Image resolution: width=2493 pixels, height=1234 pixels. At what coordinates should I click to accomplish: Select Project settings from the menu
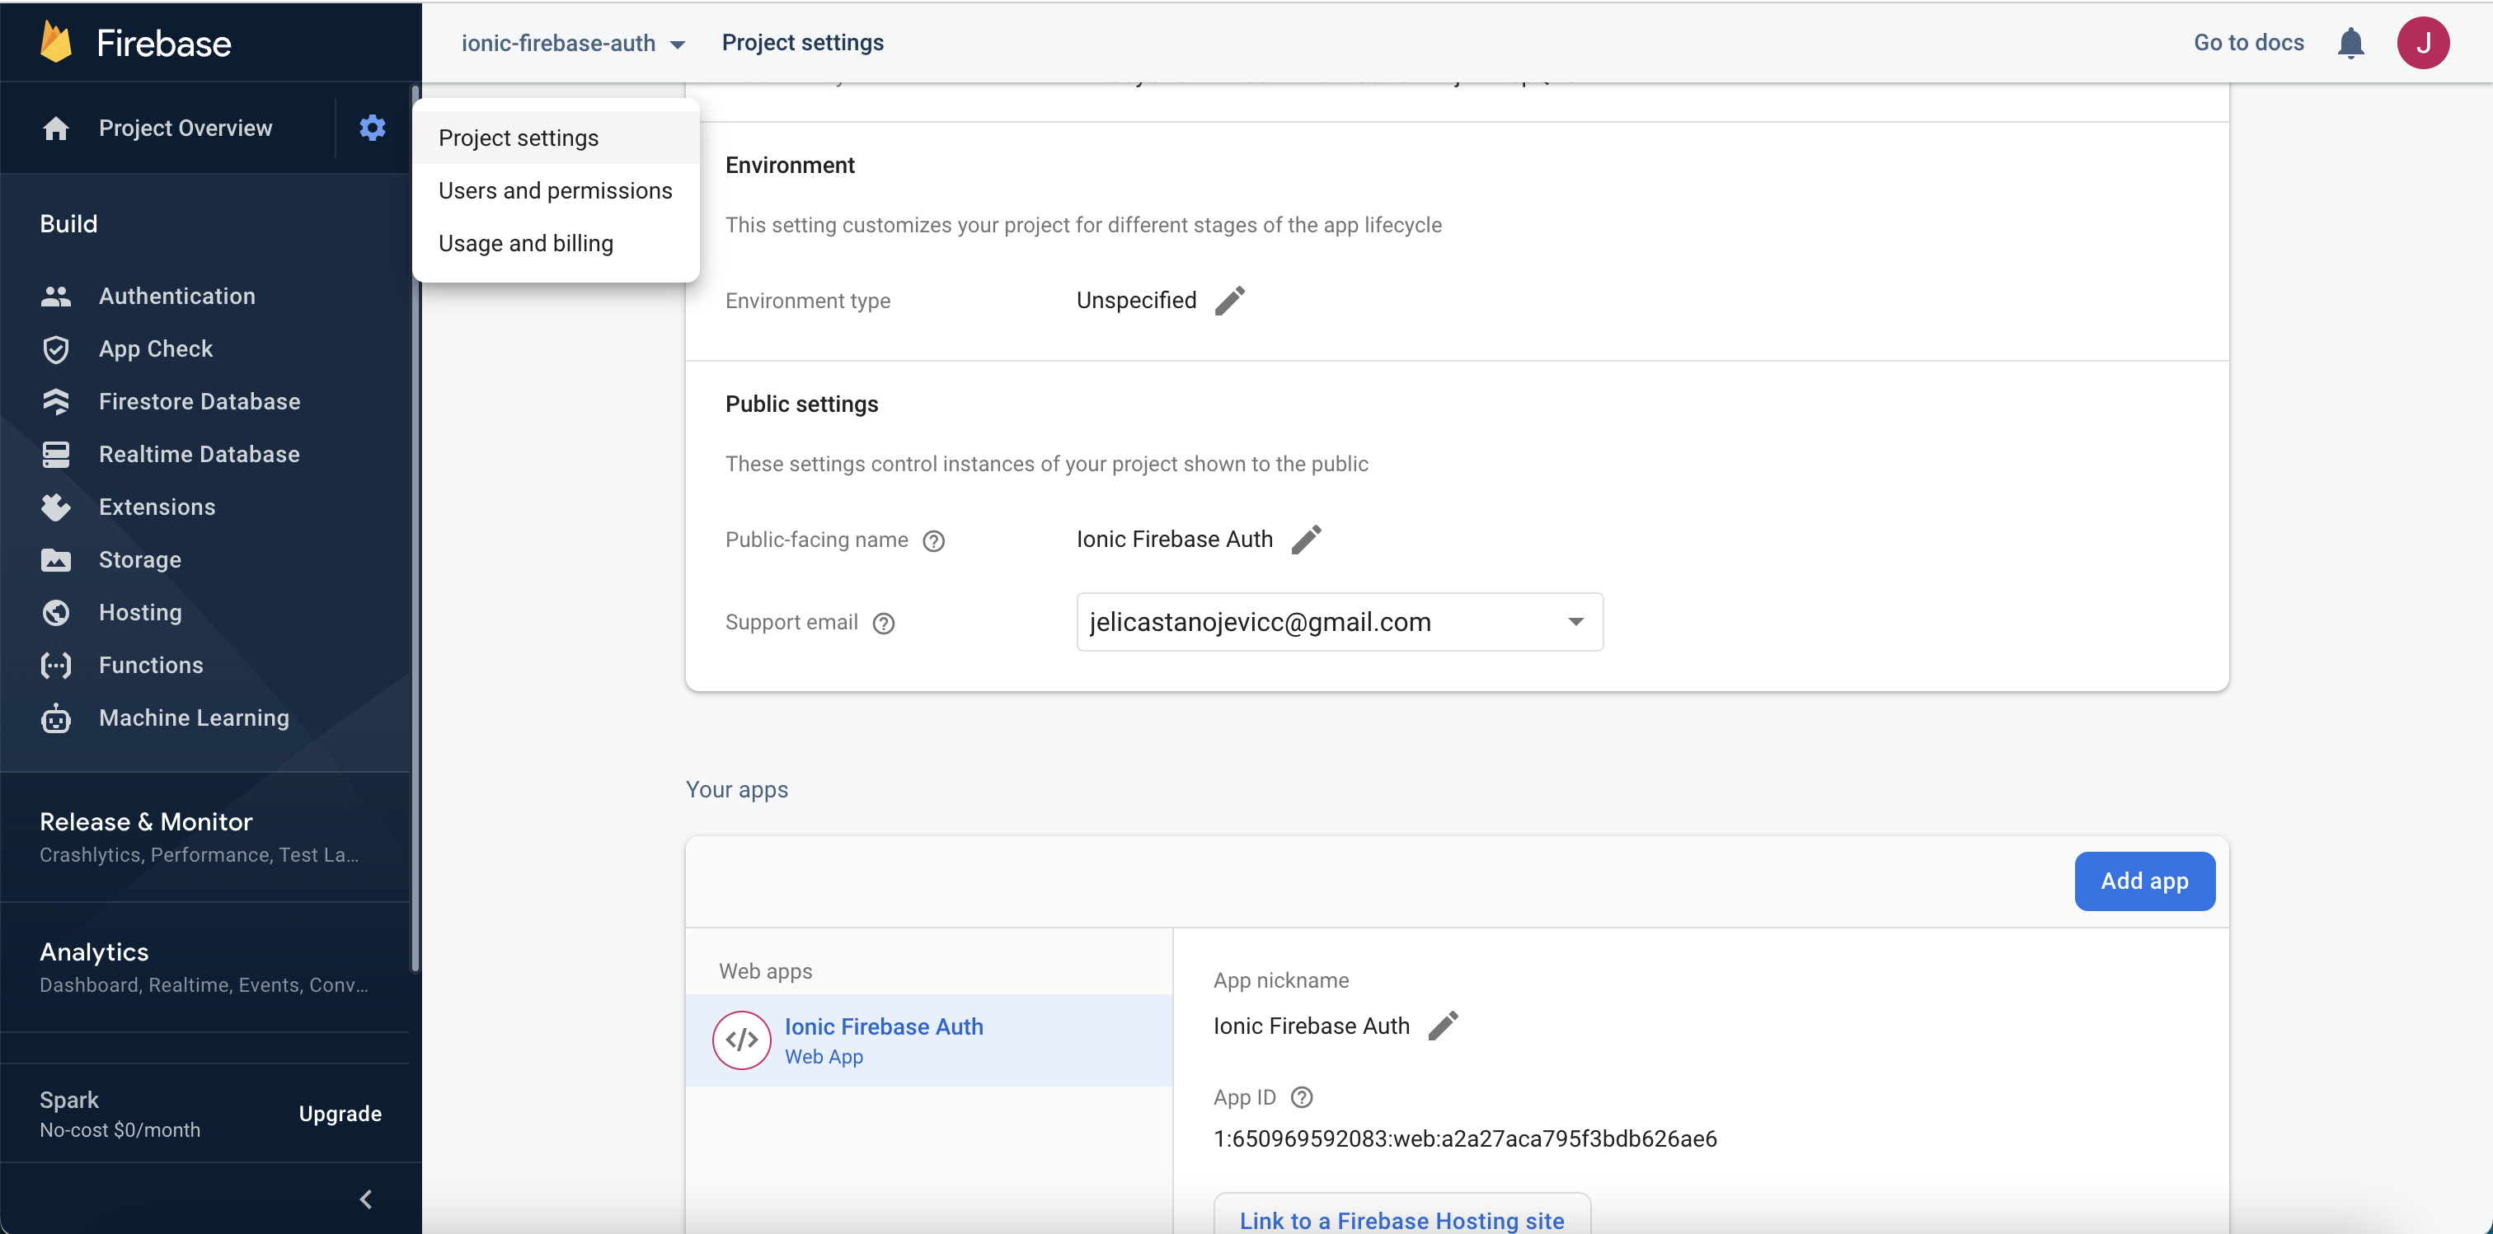(556, 138)
